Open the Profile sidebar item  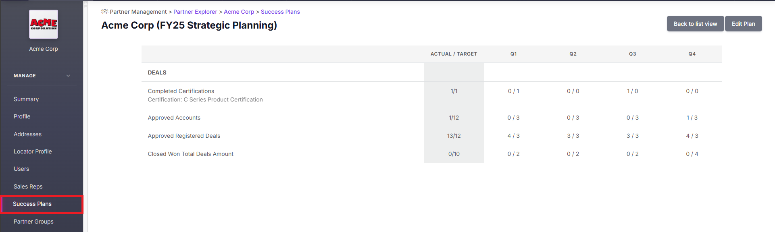click(x=22, y=116)
